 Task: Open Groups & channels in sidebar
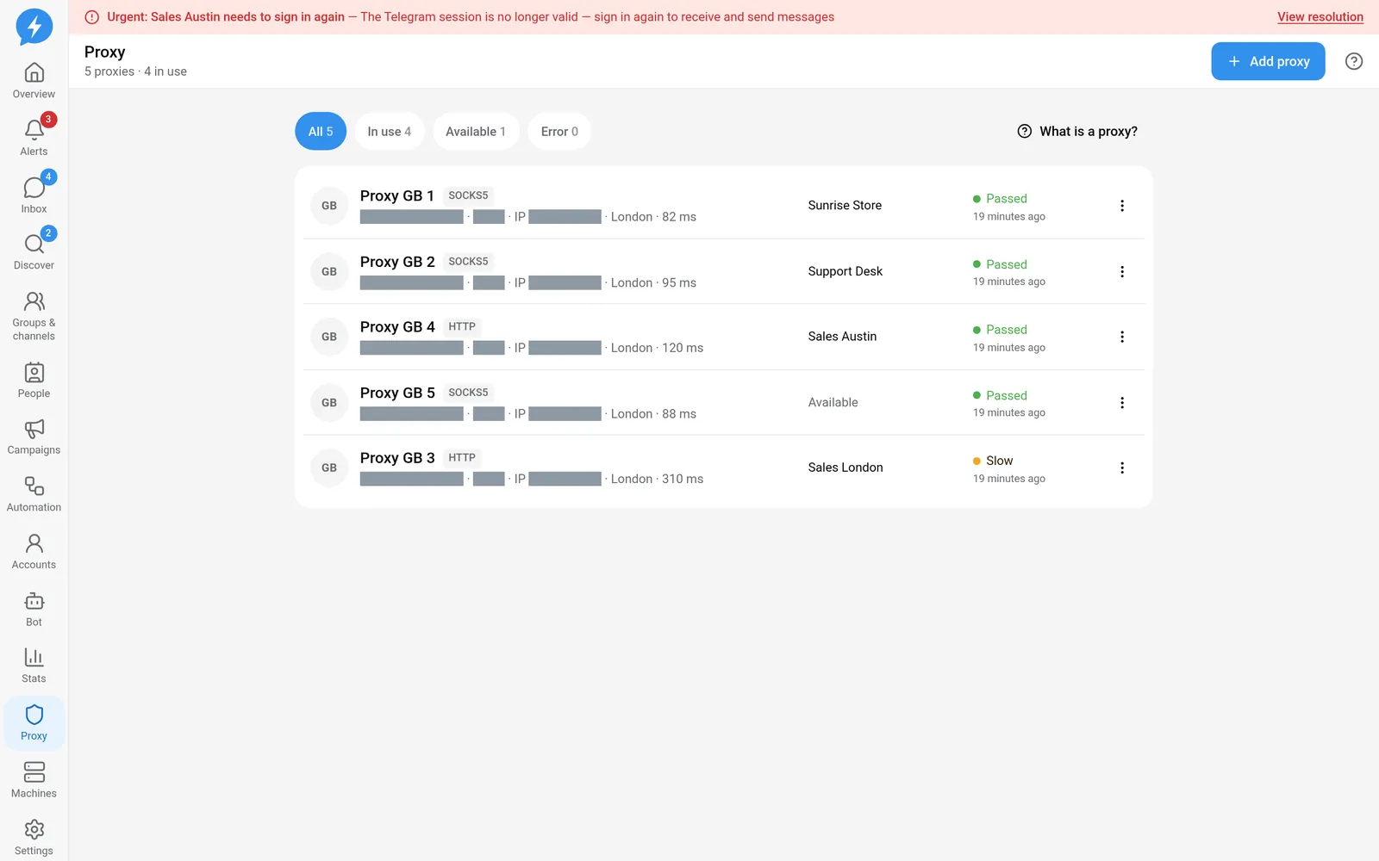[x=34, y=316]
